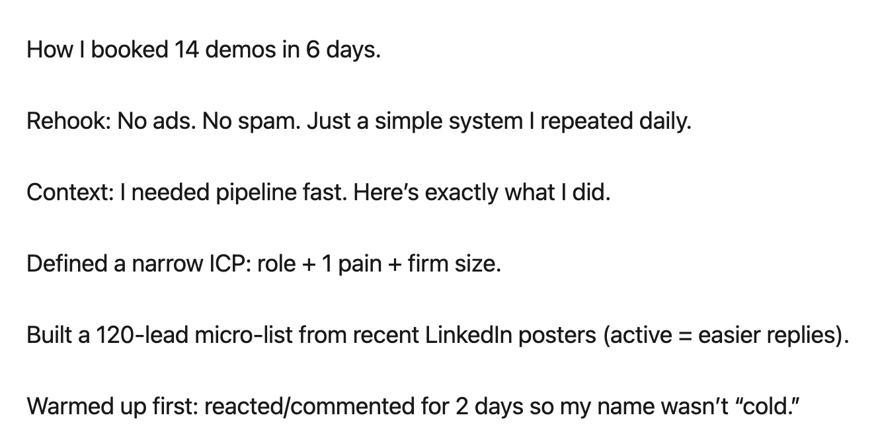This screenshot has width=878, height=444.
Task: Click the text '6 days' in first line
Action: [342, 50]
